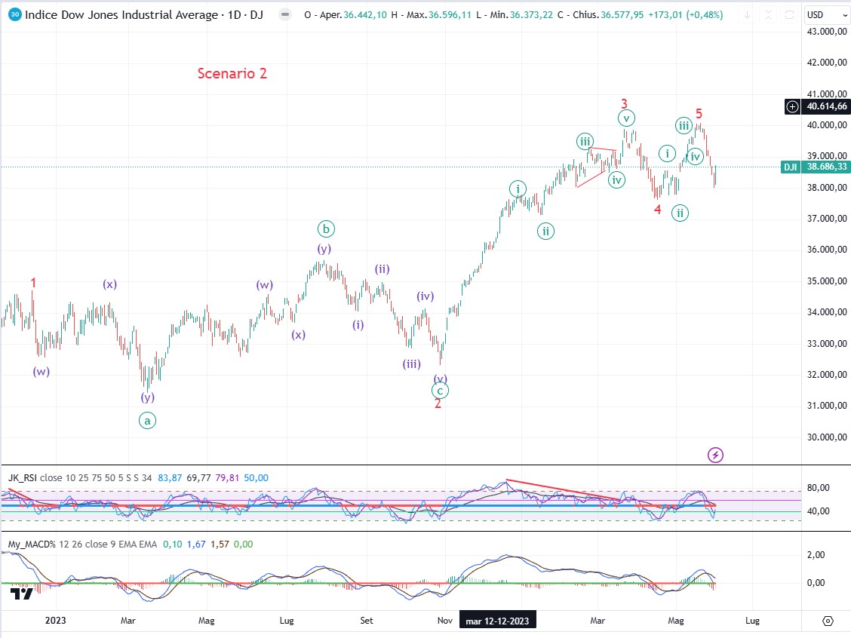Click the Indice Dow Jones Industrial Average title
This screenshot has height=638, width=851.
[144, 14]
